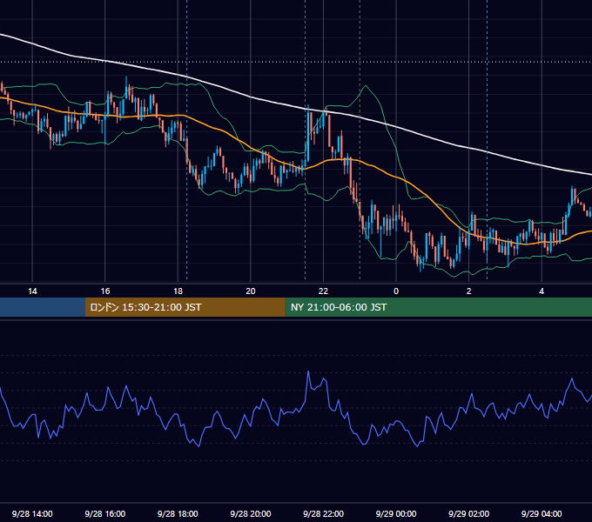Image resolution: width=592 pixels, height=522 pixels.
Task: Click the 9/28 22:00 date label
Action: tap(323, 513)
